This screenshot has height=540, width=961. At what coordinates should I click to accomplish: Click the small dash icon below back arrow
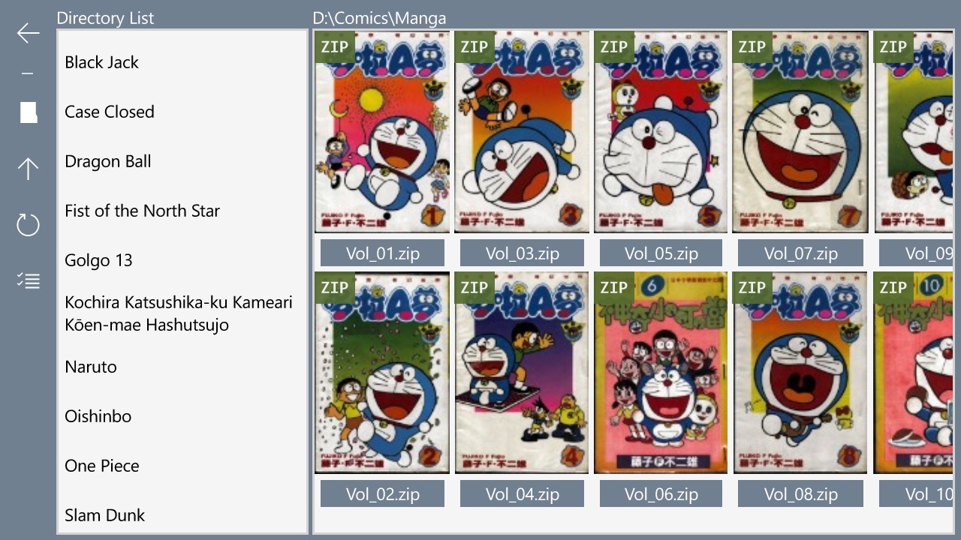[x=28, y=74]
